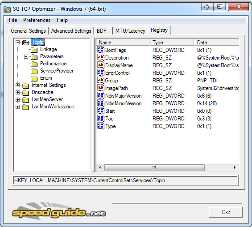Click the Exit button
The width and height of the screenshot is (252, 227).
click(226, 212)
